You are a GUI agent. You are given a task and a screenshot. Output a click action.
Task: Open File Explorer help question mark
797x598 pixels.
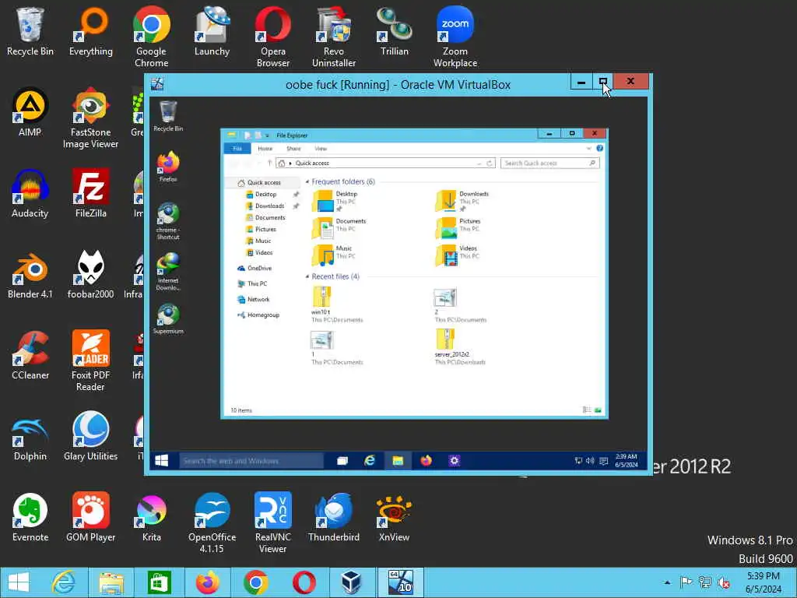tap(600, 148)
